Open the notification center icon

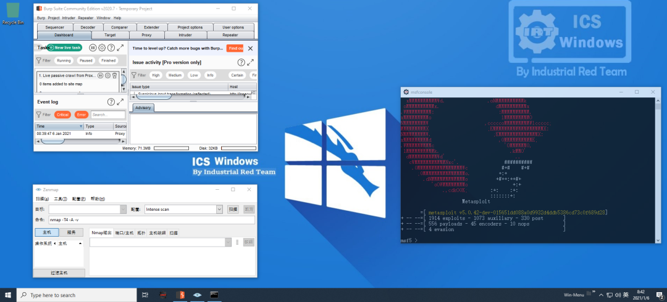click(x=660, y=295)
